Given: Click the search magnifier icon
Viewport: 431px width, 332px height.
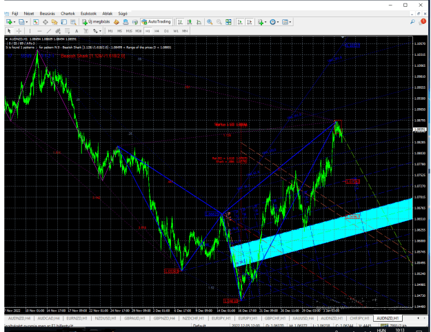Looking at the screenshot, I should coord(412,21).
